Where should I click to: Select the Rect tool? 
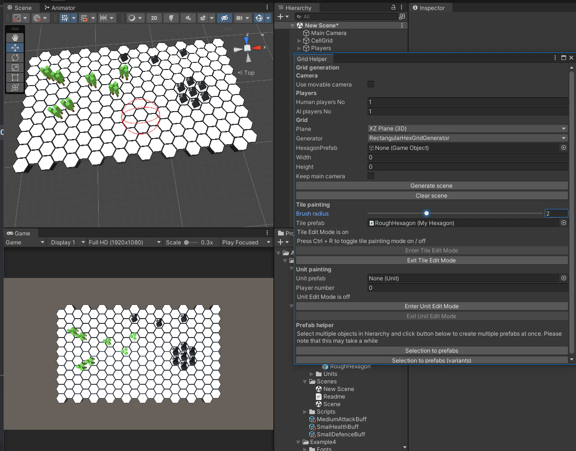15,78
